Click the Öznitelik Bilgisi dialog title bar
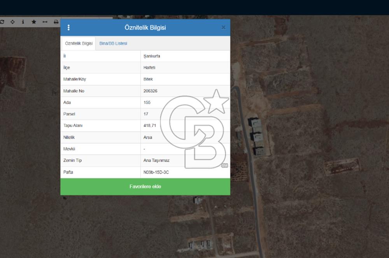 (145, 28)
